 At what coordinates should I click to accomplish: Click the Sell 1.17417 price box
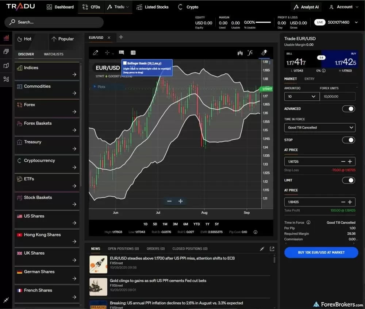(302, 59)
